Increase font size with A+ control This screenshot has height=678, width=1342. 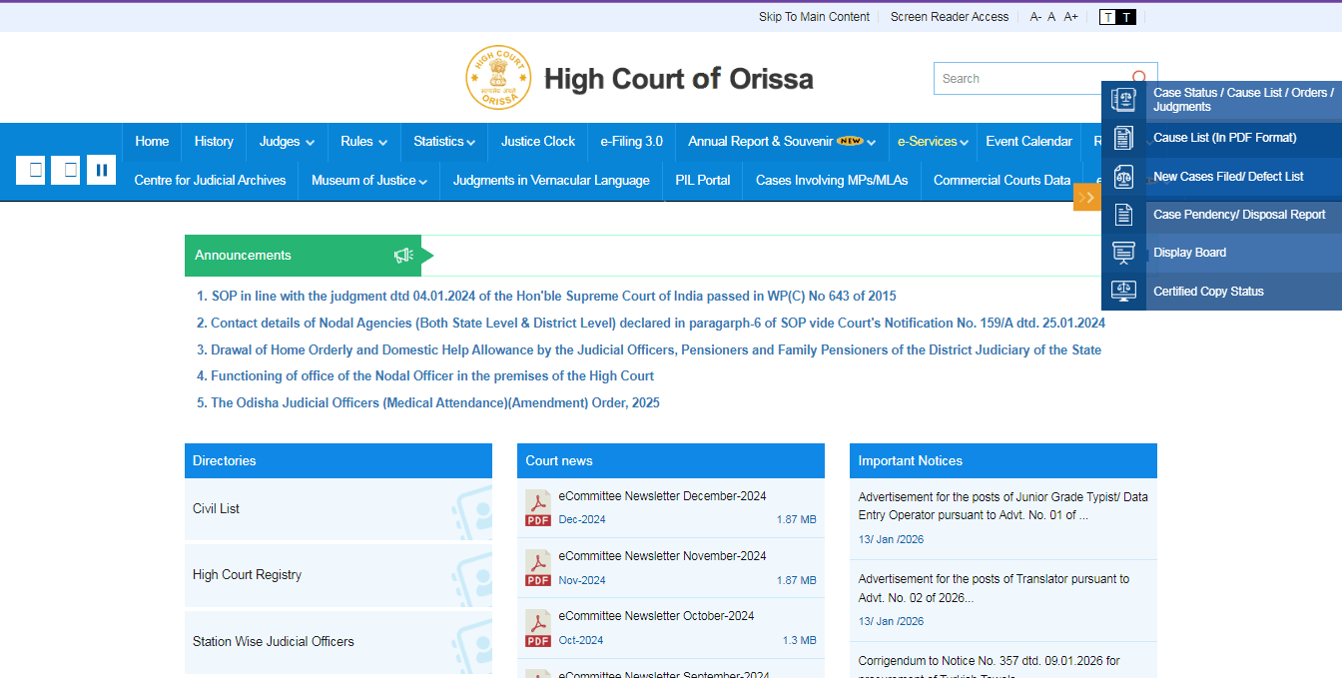point(1070,16)
